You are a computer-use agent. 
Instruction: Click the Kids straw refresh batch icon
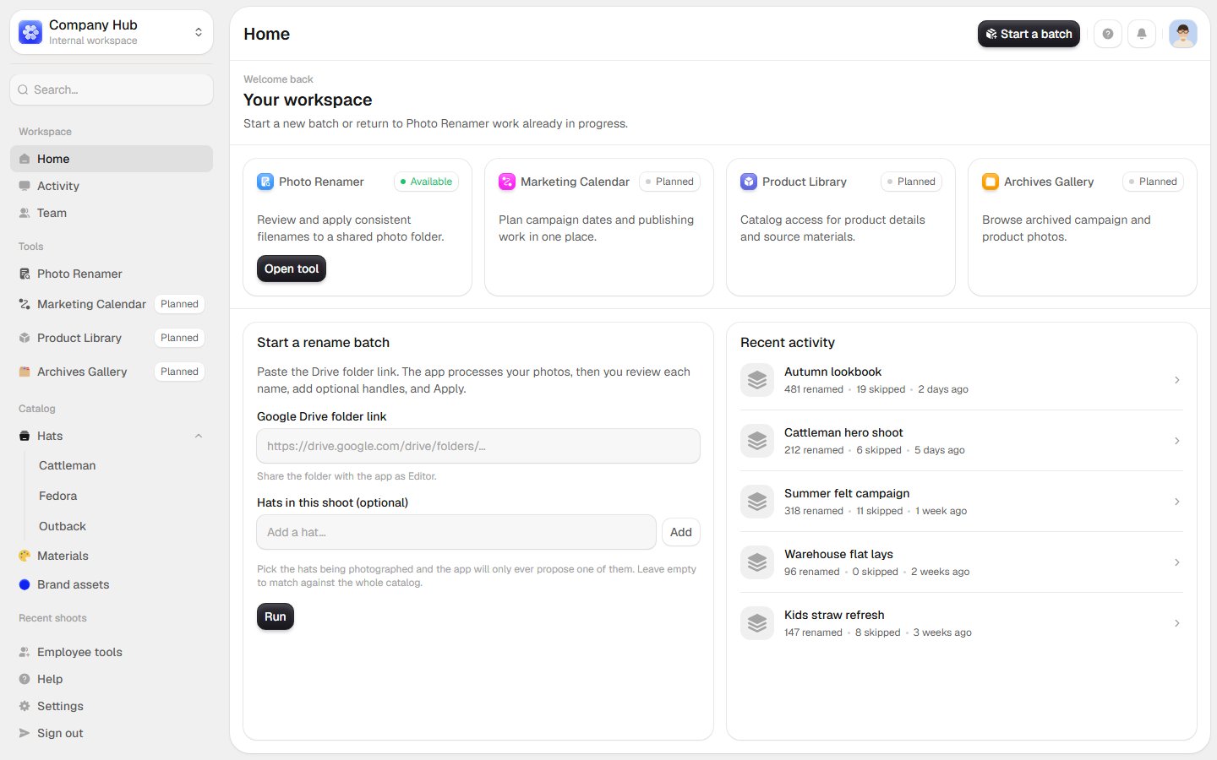coord(757,623)
